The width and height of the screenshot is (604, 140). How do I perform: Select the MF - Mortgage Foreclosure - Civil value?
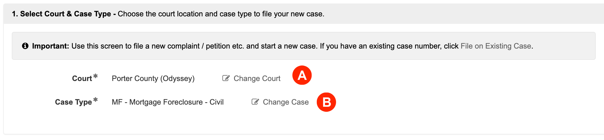(168, 102)
